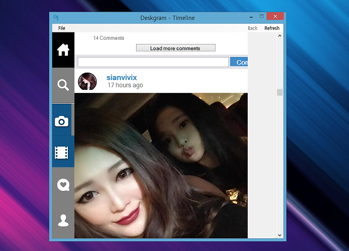
Task: Open the Camera photos icon in sidebar
Action: click(62, 121)
